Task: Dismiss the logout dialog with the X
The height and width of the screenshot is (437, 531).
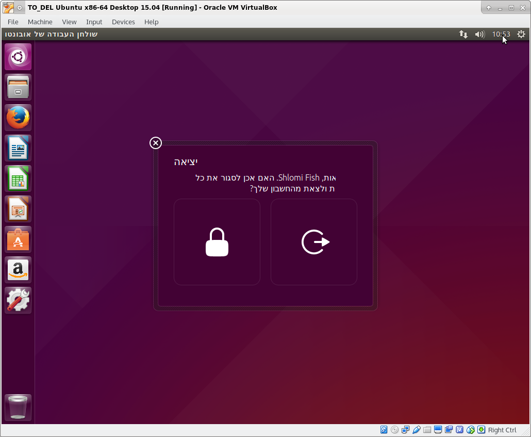Action: click(x=156, y=143)
